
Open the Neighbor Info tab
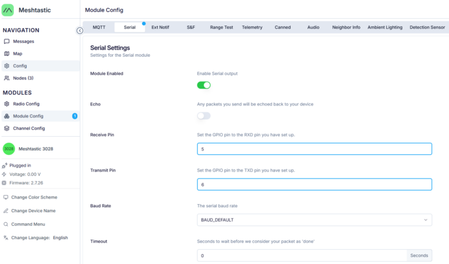pos(346,27)
